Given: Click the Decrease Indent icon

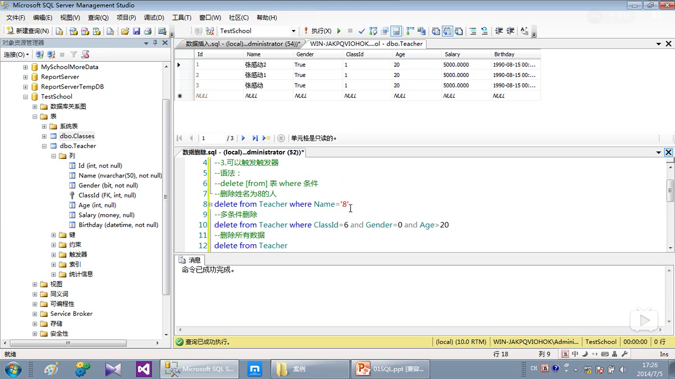Looking at the screenshot, I should point(499,31).
